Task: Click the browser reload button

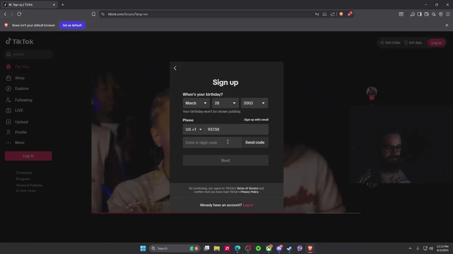Action: coord(19,14)
